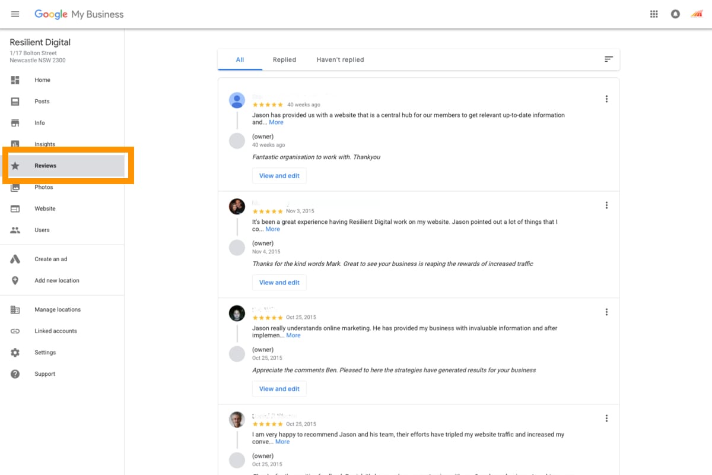Click the Oct 25 online marketing reviewer avatar
Image resolution: width=712 pixels, height=475 pixels.
click(237, 313)
